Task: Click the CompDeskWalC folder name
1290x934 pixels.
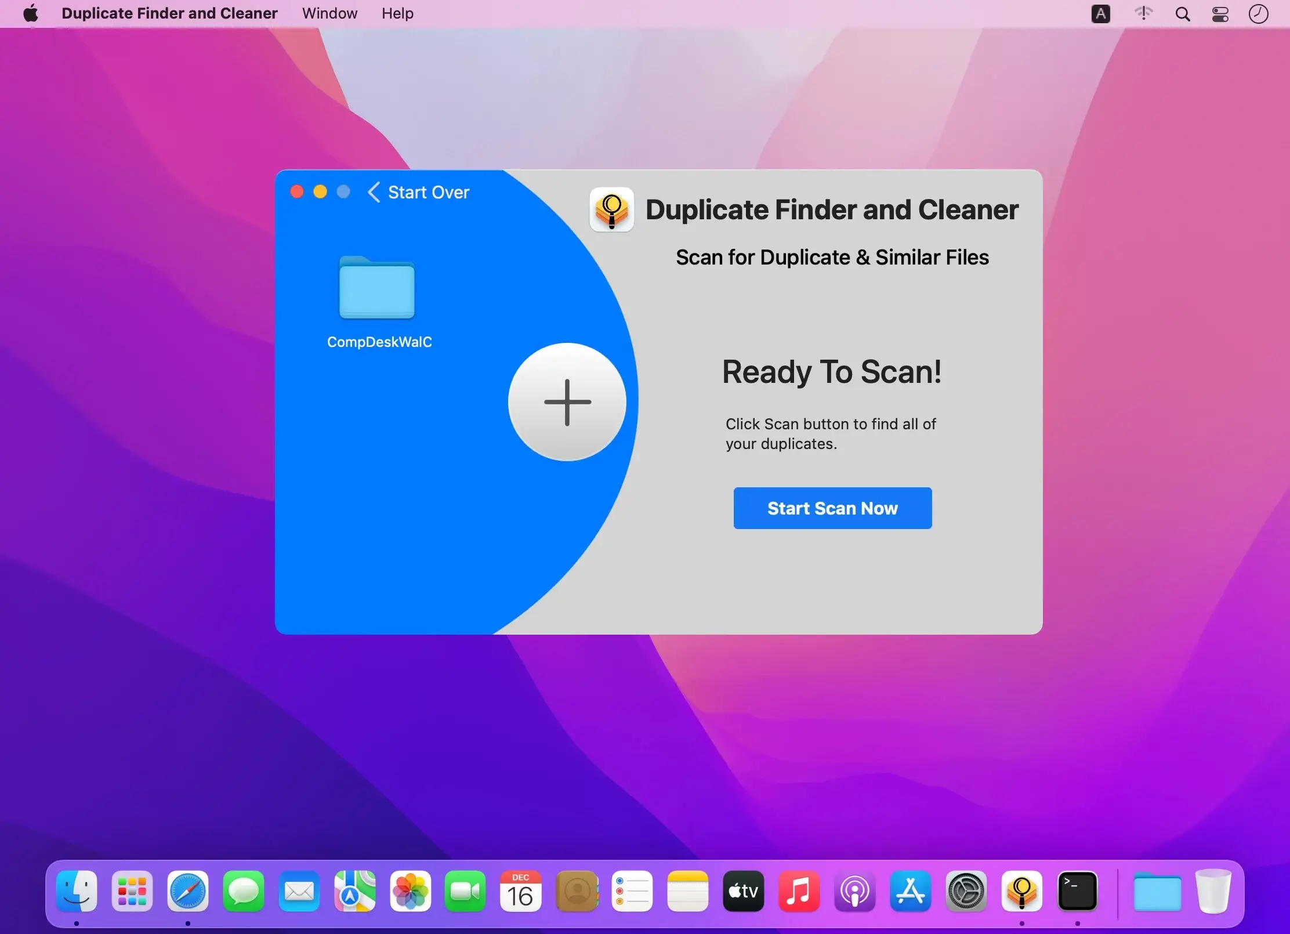Action: [x=379, y=342]
